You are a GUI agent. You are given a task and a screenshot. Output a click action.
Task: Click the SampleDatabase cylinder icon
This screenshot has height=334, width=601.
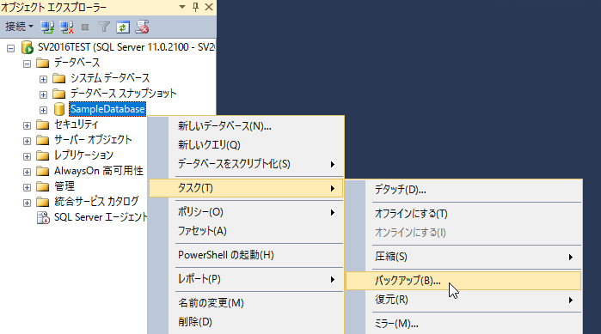pos(59,109)
